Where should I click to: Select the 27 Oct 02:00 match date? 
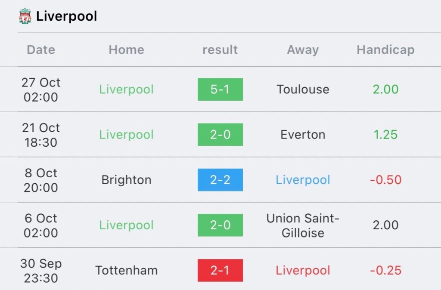[x=41, y=89]
